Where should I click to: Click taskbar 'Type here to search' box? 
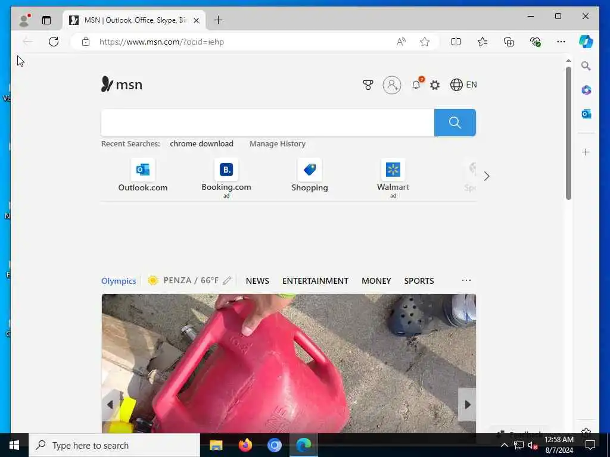tap(114, 445)
